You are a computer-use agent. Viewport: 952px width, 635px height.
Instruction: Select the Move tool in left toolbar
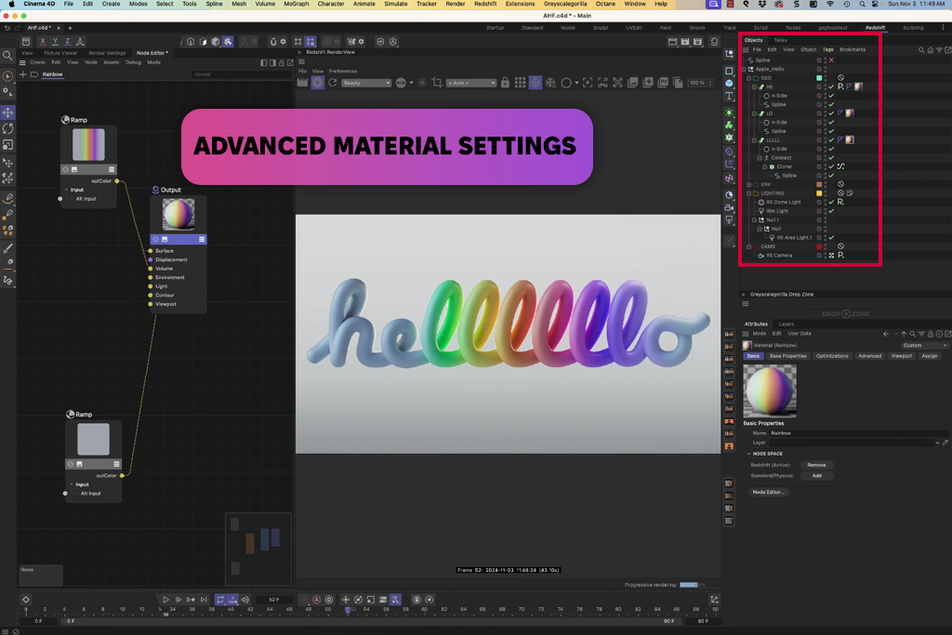pyautogui.click(x=7, y=112)
